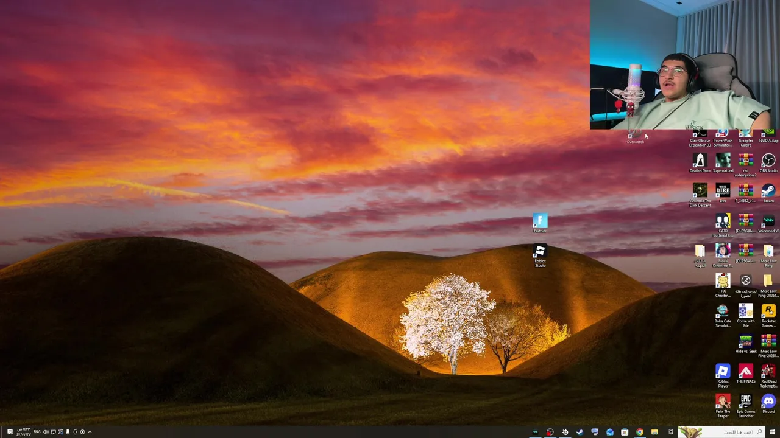This screenshot has height=438, width=780.
Task: Select the Overwatch shortcut label
Action: [x=635, y=142]
